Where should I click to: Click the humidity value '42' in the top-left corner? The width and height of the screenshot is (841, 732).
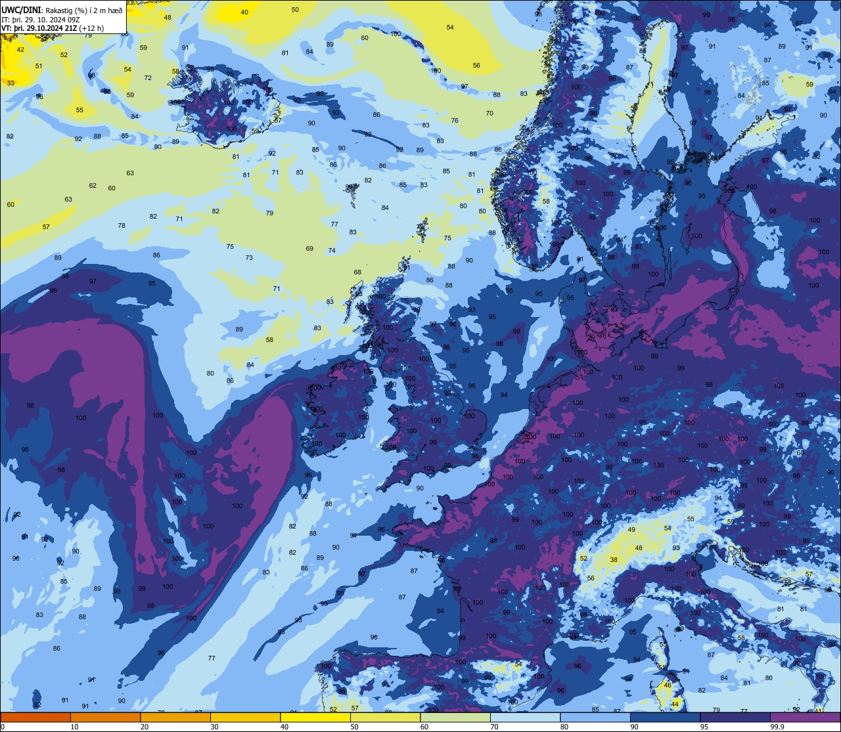click(20, 49)
